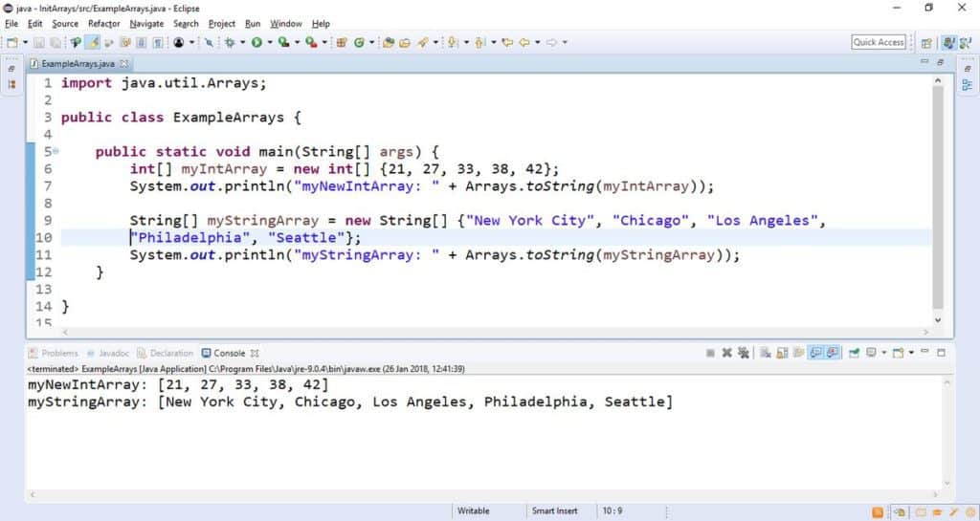
Task: Click the editor vertical scrollbar thumb
Action: coord(938,197)
